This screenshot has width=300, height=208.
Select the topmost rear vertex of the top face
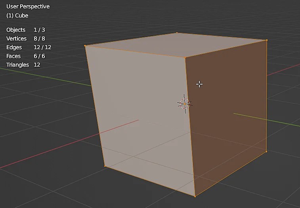click(177, 33)
